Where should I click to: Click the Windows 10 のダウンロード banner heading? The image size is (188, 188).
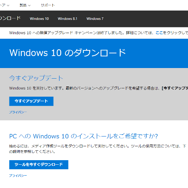point(68,53)
